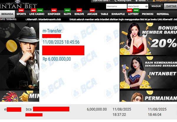177x122 pixels.
Task: Toggle password visibility eye icon
Action: (x=146, y=6)
